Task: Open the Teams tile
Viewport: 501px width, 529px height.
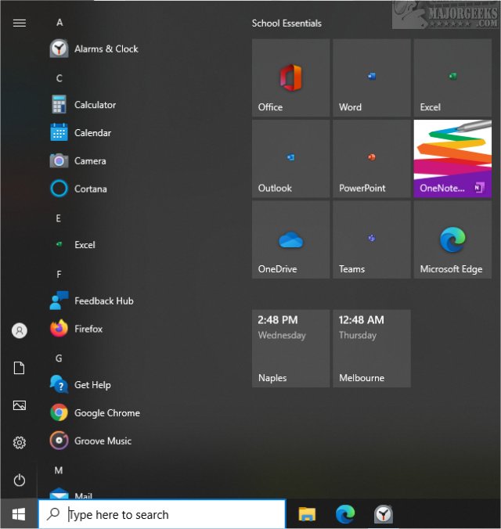Action: point(372,239)
